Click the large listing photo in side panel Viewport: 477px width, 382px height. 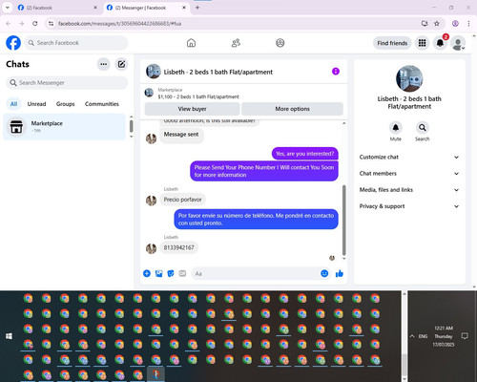[x=409, y=78]
